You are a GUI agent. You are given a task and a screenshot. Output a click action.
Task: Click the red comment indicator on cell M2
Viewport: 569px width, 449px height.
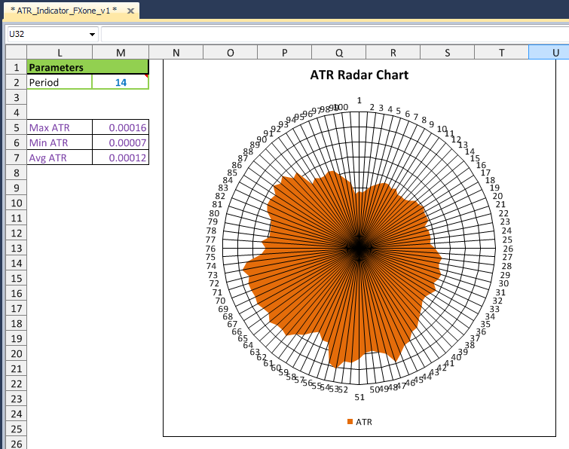pyautogui.click(x=146, y=77)
